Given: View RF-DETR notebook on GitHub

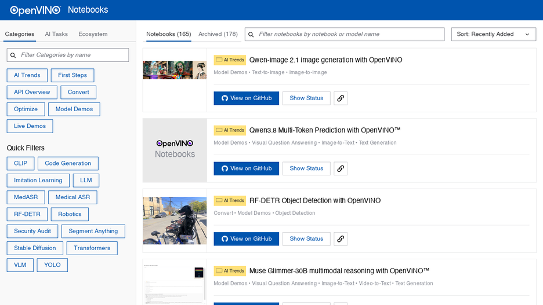Looking at the screenshot, I should tap(246, 238).
